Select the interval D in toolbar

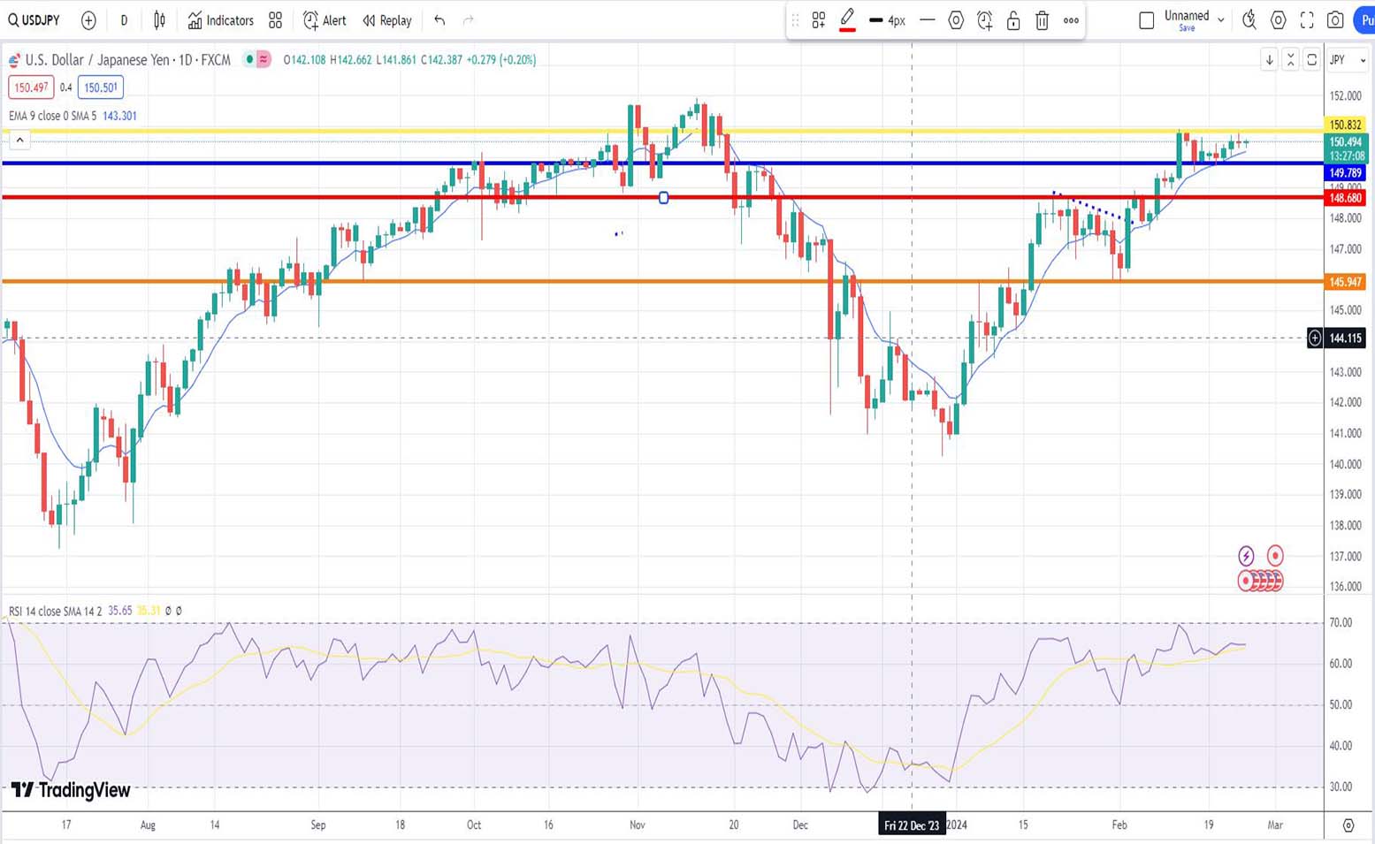tap(124, 20)
